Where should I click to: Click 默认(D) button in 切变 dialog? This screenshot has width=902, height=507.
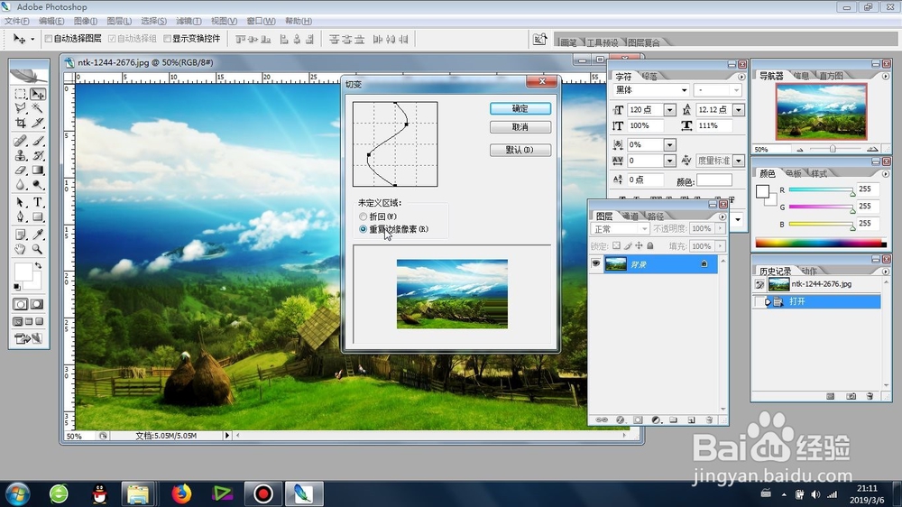click(520, 150)
